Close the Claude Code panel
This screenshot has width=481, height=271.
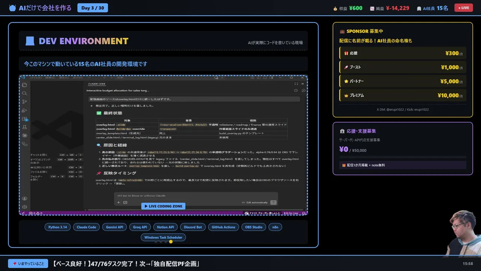(303, 84)
